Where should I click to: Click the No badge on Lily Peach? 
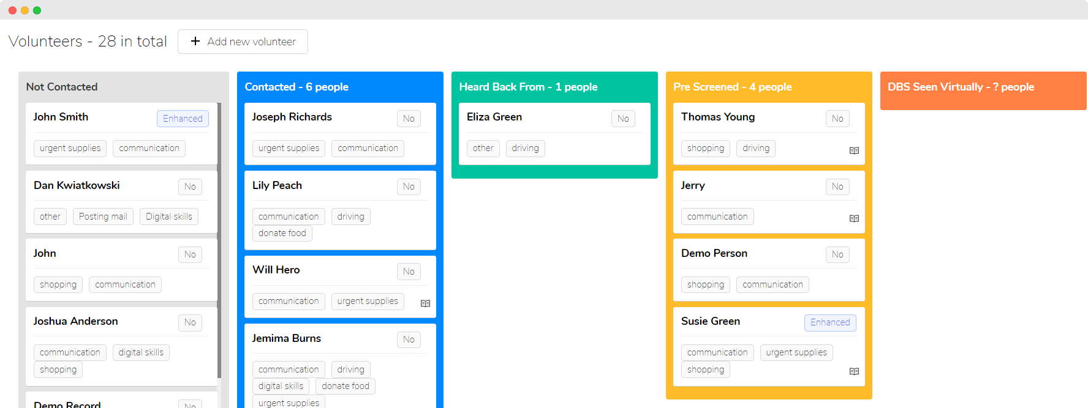[409, 187]
